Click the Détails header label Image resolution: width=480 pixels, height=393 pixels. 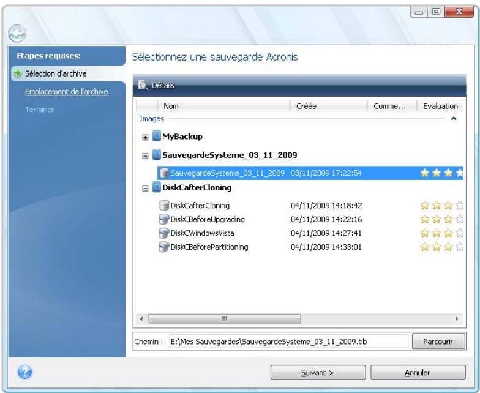pyautogui.click(x=163, y=86)
